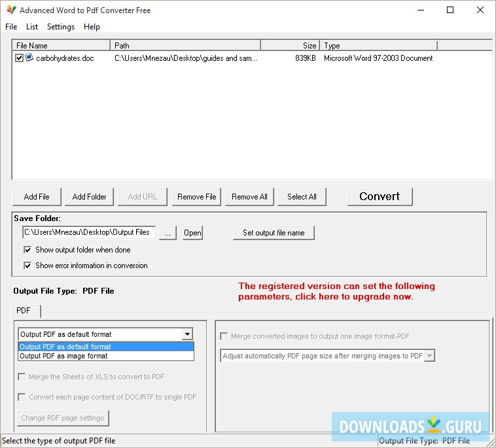
Task: Collapse the Output PDF format dropdown arrow
Action: 187,334
